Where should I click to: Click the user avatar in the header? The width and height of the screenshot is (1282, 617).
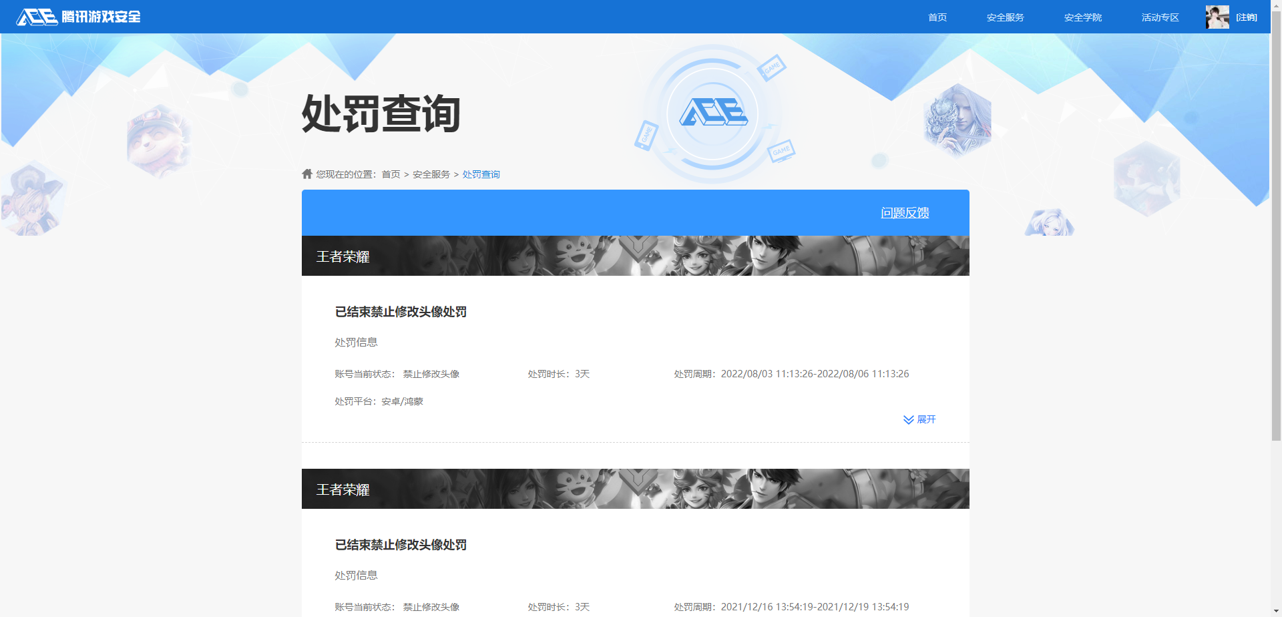(x=1217, y=17)
